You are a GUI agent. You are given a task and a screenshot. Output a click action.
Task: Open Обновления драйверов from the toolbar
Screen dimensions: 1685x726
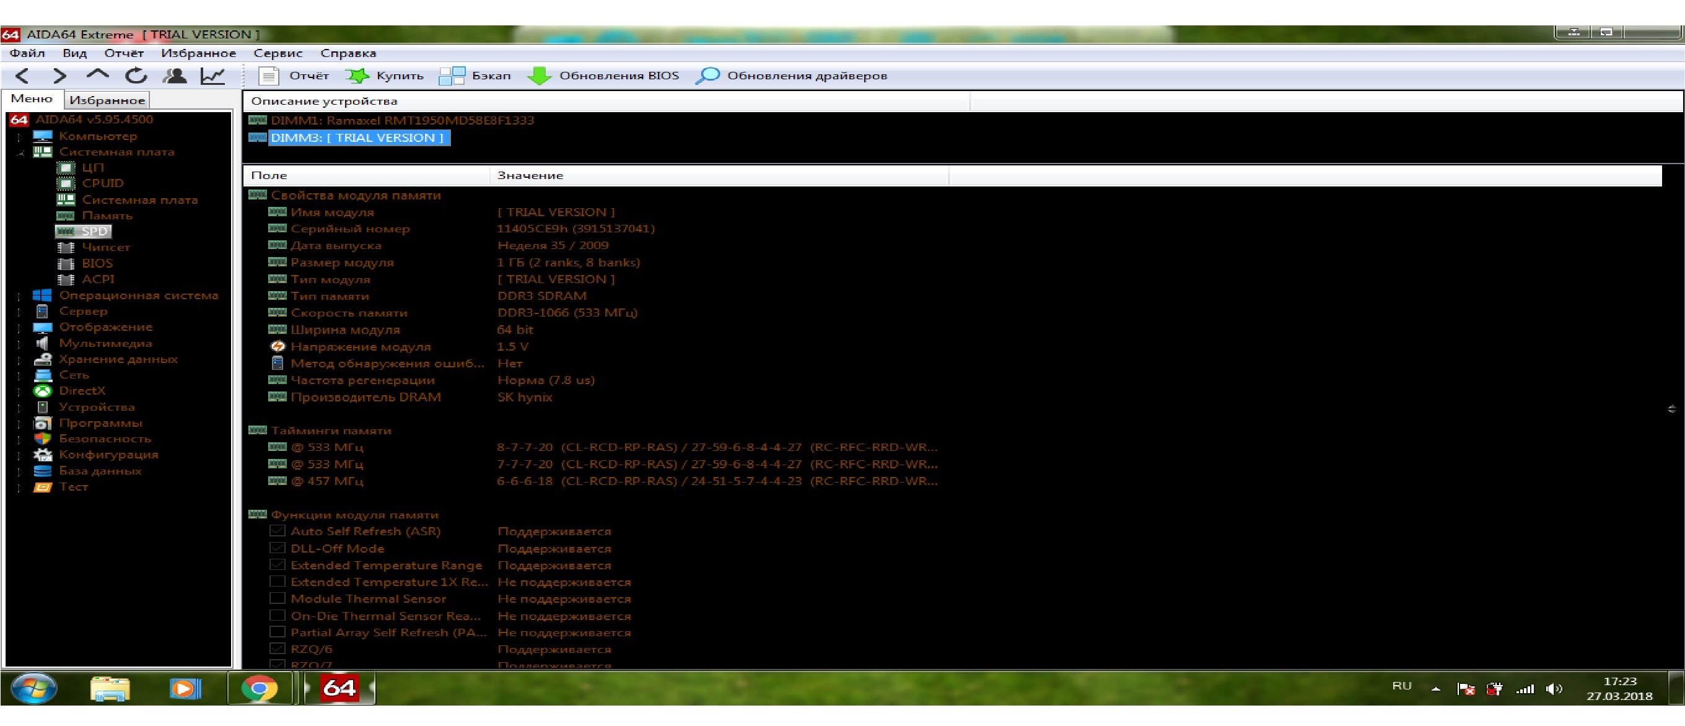point(792,76)
